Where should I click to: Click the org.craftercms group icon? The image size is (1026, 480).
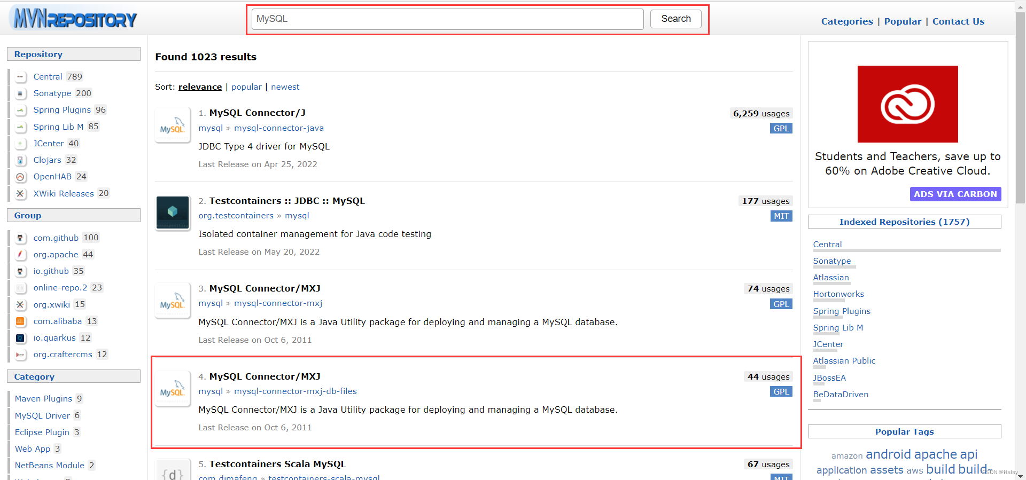(20, 355)
